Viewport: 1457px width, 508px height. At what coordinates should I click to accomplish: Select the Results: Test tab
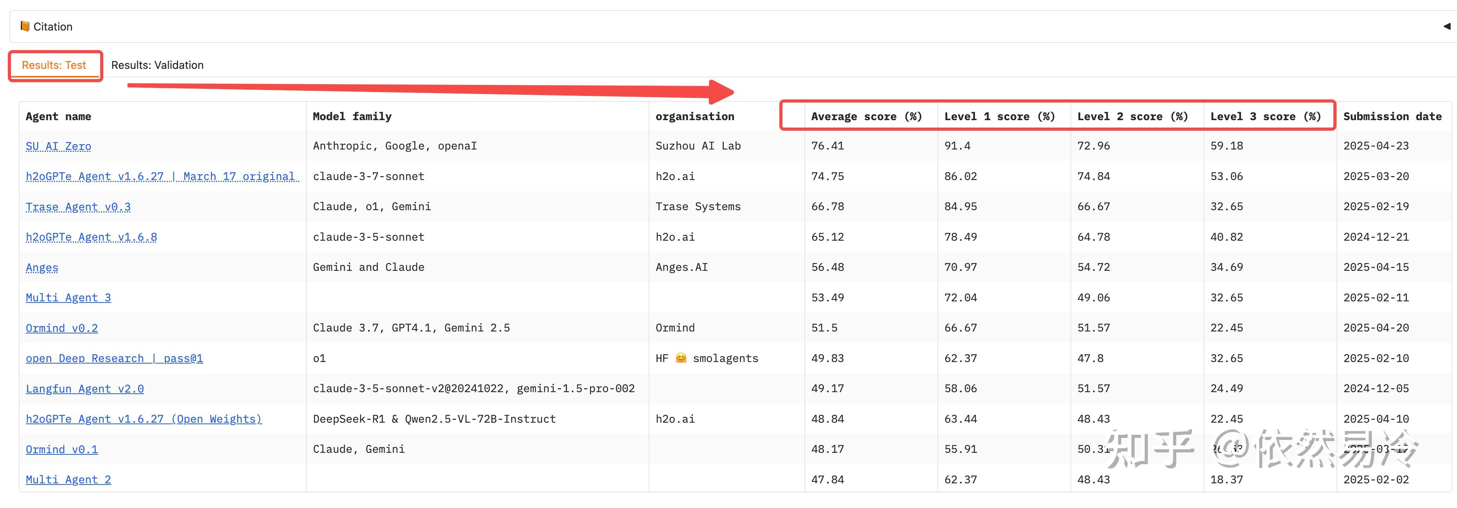[54, 65]
